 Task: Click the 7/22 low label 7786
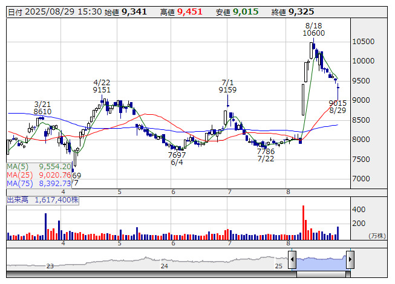266,151
